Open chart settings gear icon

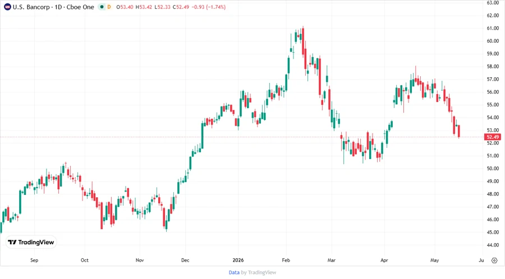click(494, 261)
